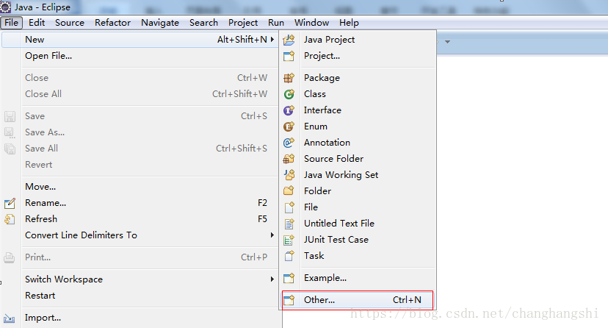This screenshot has height=328, width=608.
Task: Click the Save disk icon
Action: pyautogui.click(x=10, y=116)
